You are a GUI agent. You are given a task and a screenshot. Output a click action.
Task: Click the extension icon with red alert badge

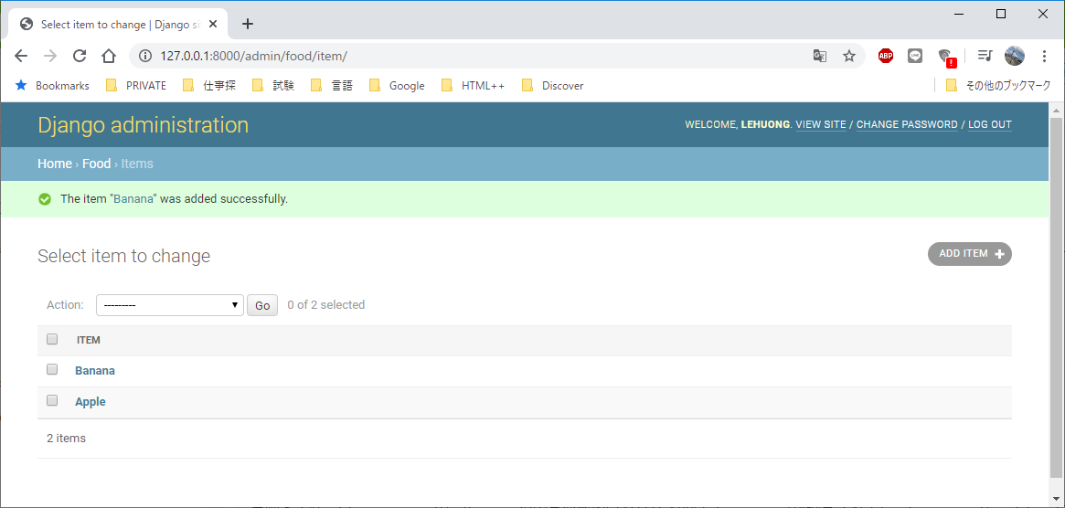(946, 57)
